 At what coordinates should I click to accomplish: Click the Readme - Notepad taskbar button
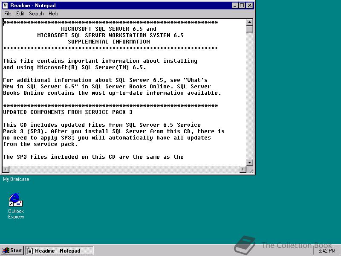click(60, 251)
